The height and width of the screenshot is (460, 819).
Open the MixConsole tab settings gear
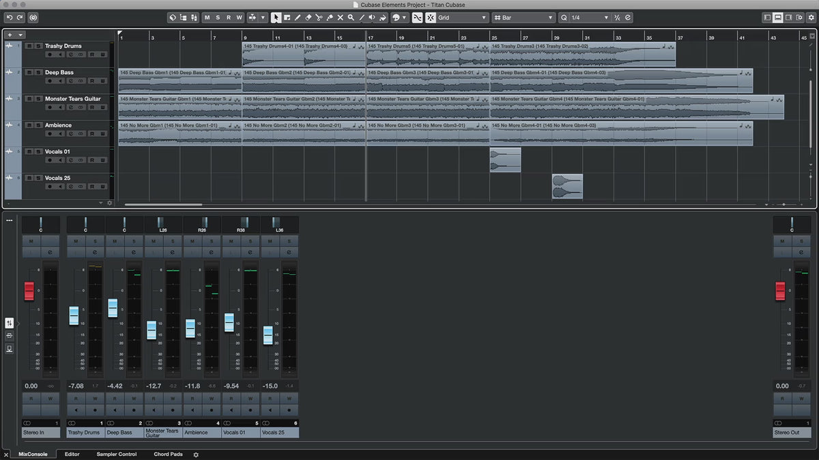(196, 455)
